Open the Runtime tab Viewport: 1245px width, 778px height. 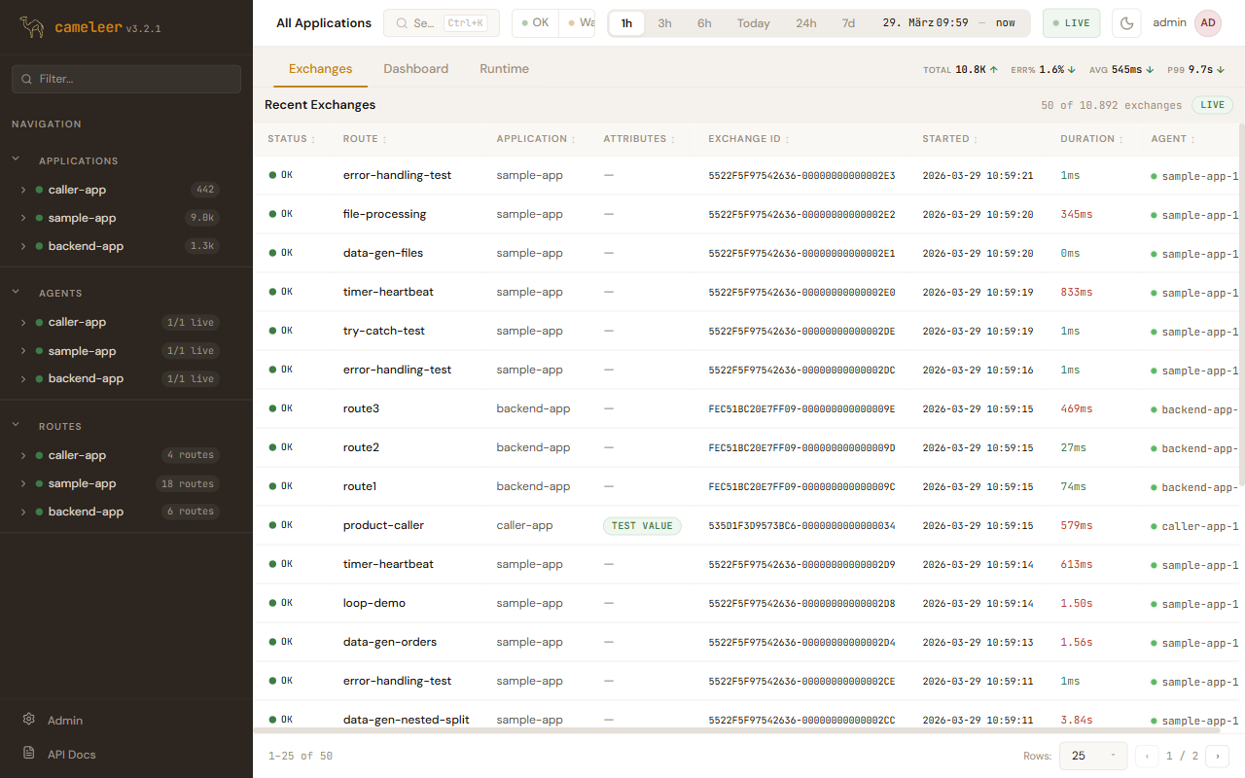(x=504, y=69)
